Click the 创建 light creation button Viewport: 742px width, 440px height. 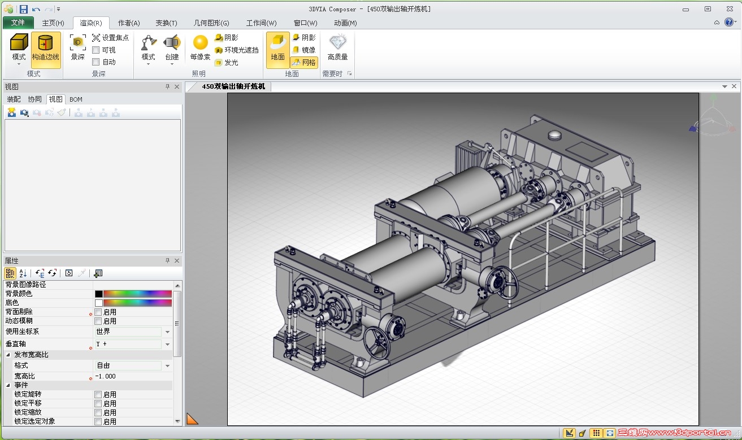coord(172,43)
